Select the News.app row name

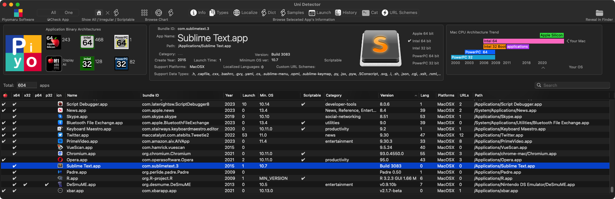point(76,111)
